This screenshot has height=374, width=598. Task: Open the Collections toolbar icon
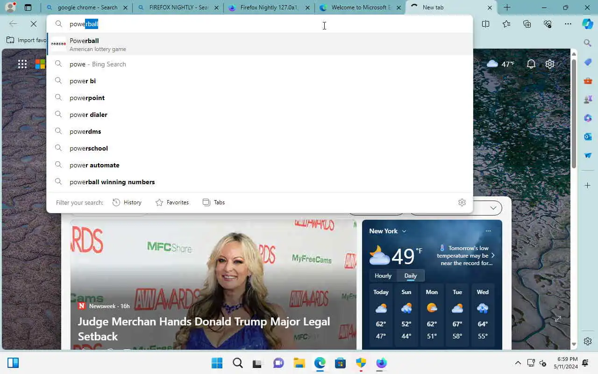pyautogui.click(x=527, y=24)
